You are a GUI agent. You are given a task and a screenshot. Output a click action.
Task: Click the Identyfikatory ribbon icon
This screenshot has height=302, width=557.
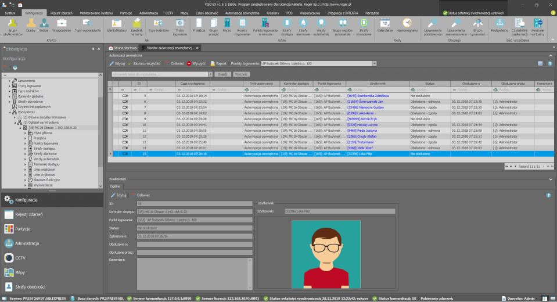tap(117, 23)
